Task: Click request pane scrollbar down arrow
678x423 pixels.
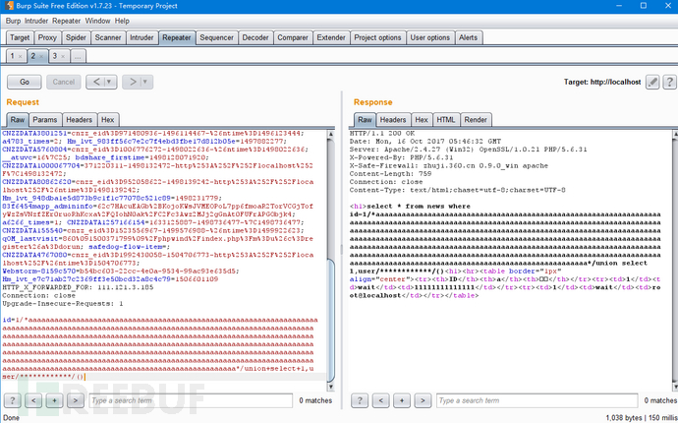Action: tap(331, 387)
